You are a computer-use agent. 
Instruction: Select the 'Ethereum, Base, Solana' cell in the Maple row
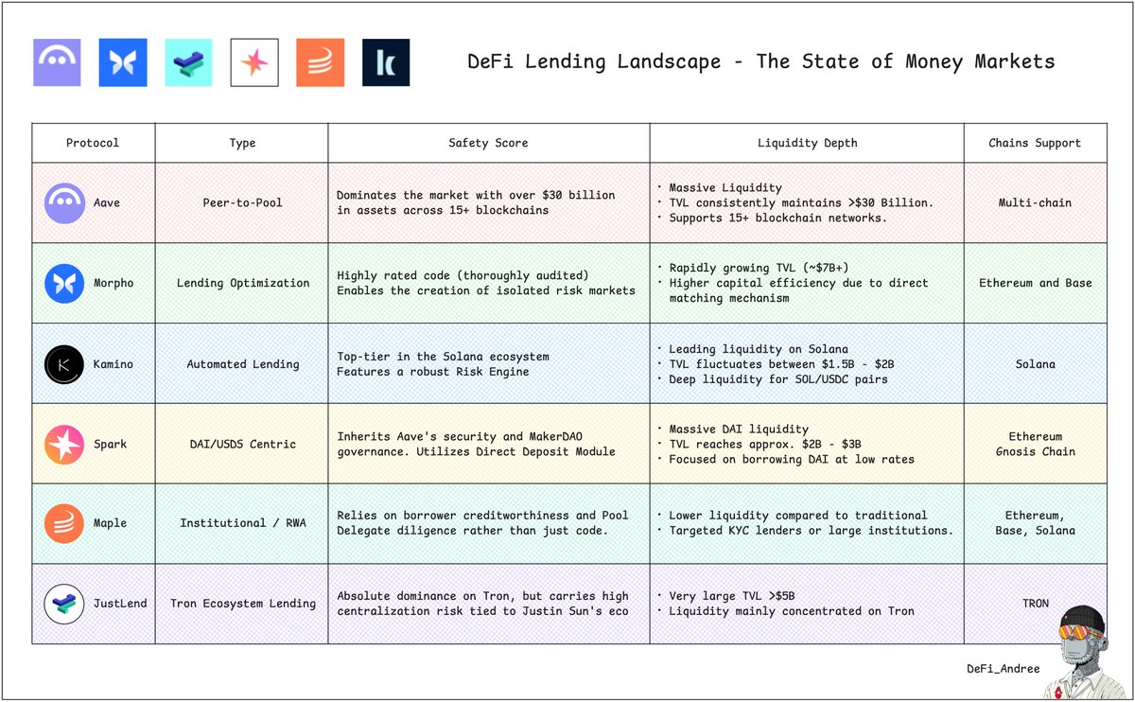1035,523
